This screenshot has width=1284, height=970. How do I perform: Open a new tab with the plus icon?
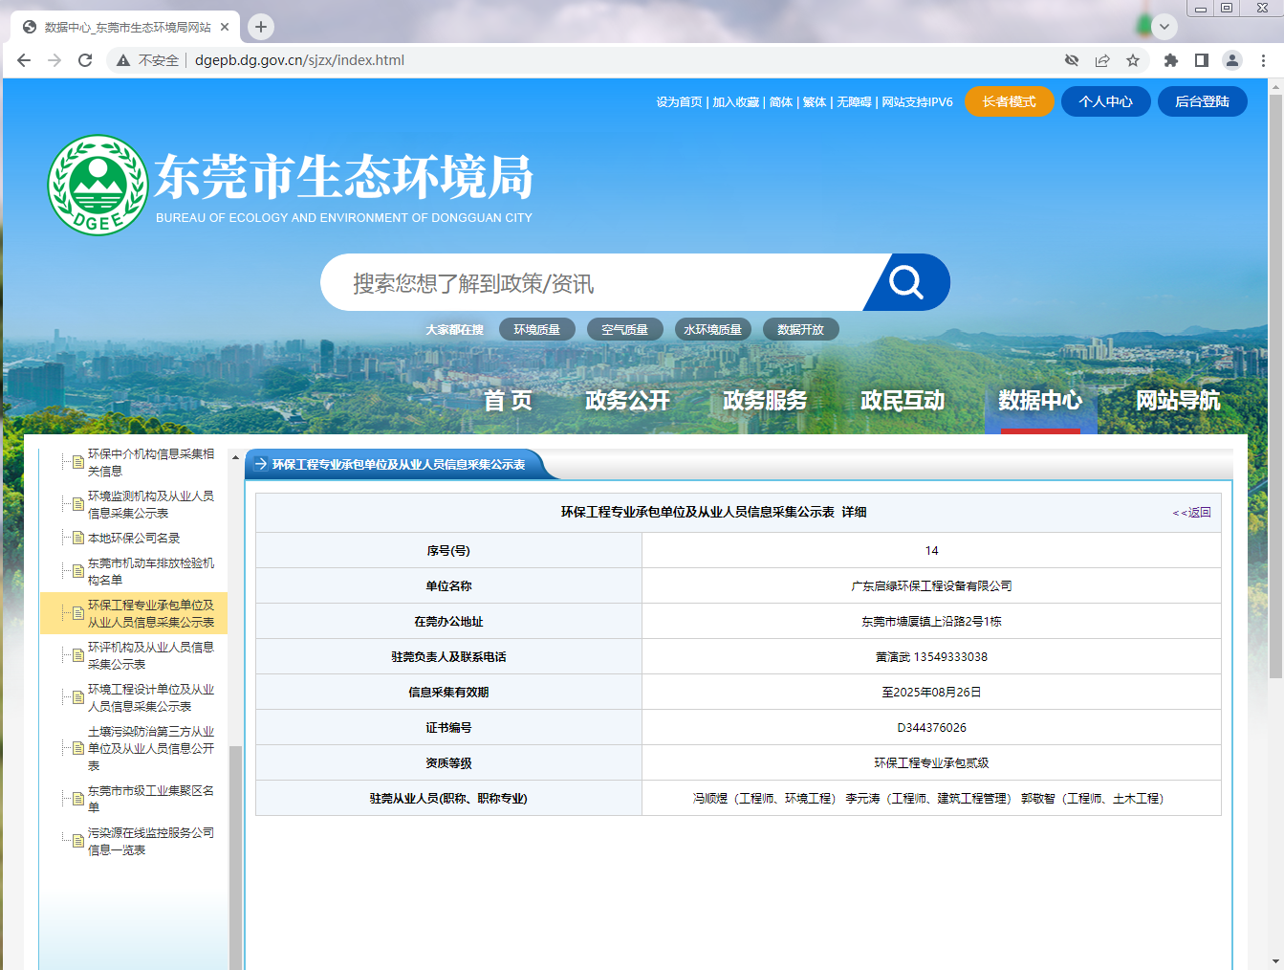(x=260, y=27)
